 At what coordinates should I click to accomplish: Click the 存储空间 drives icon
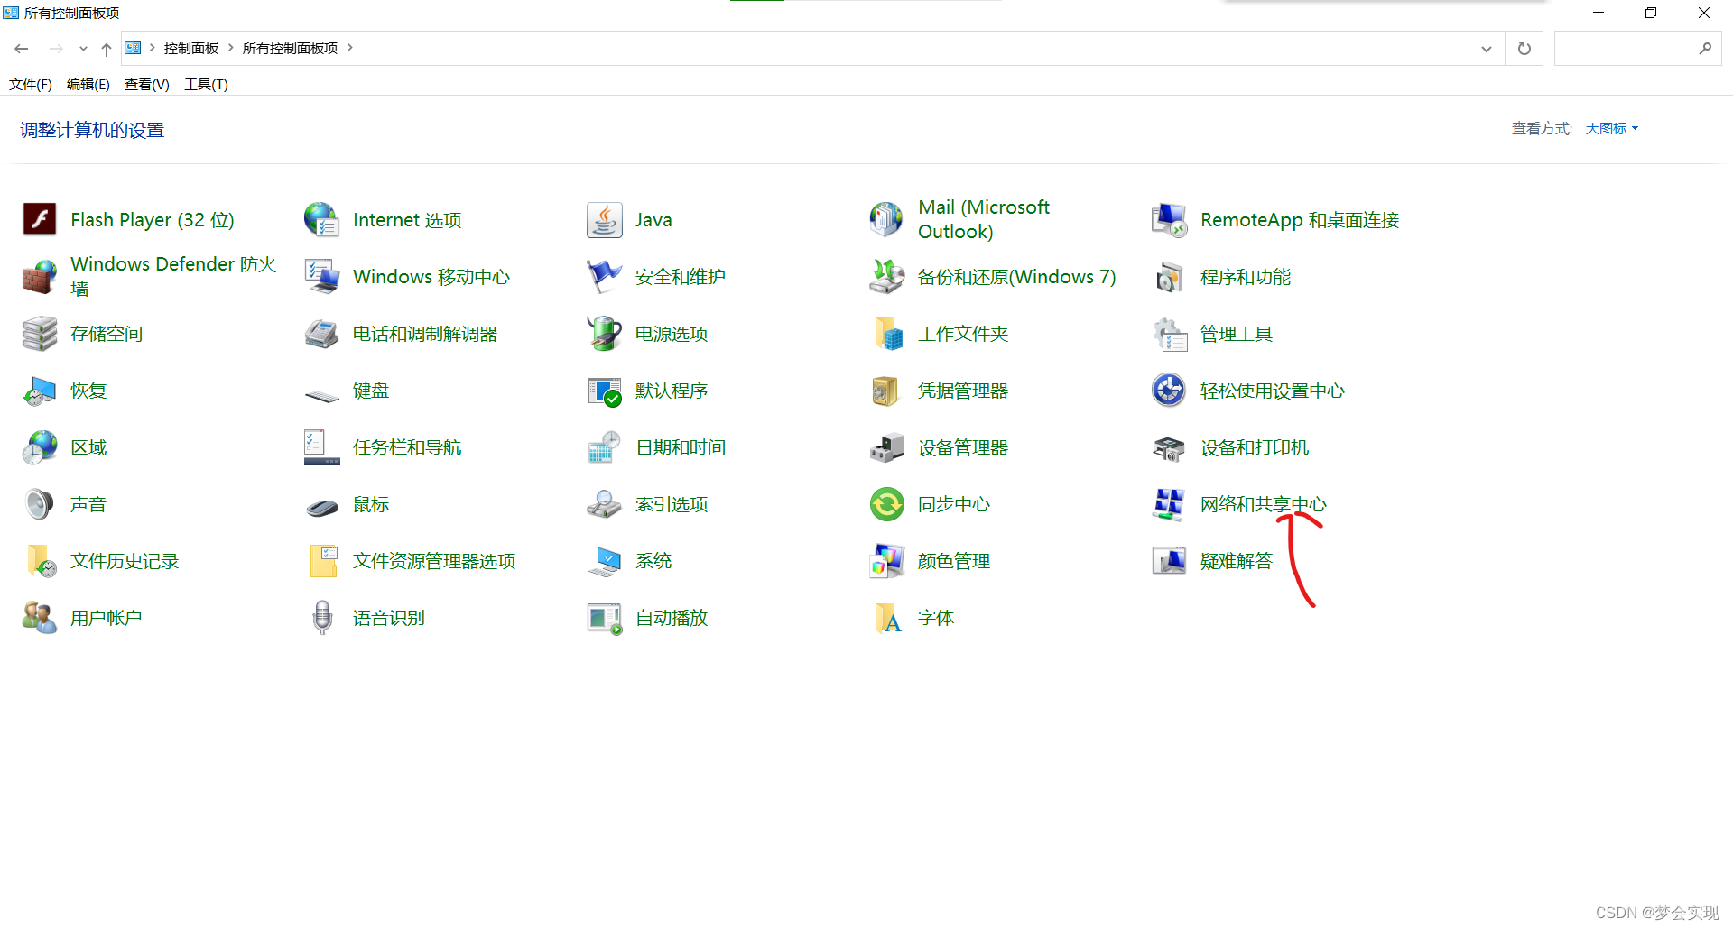click(x=40, y=333)
